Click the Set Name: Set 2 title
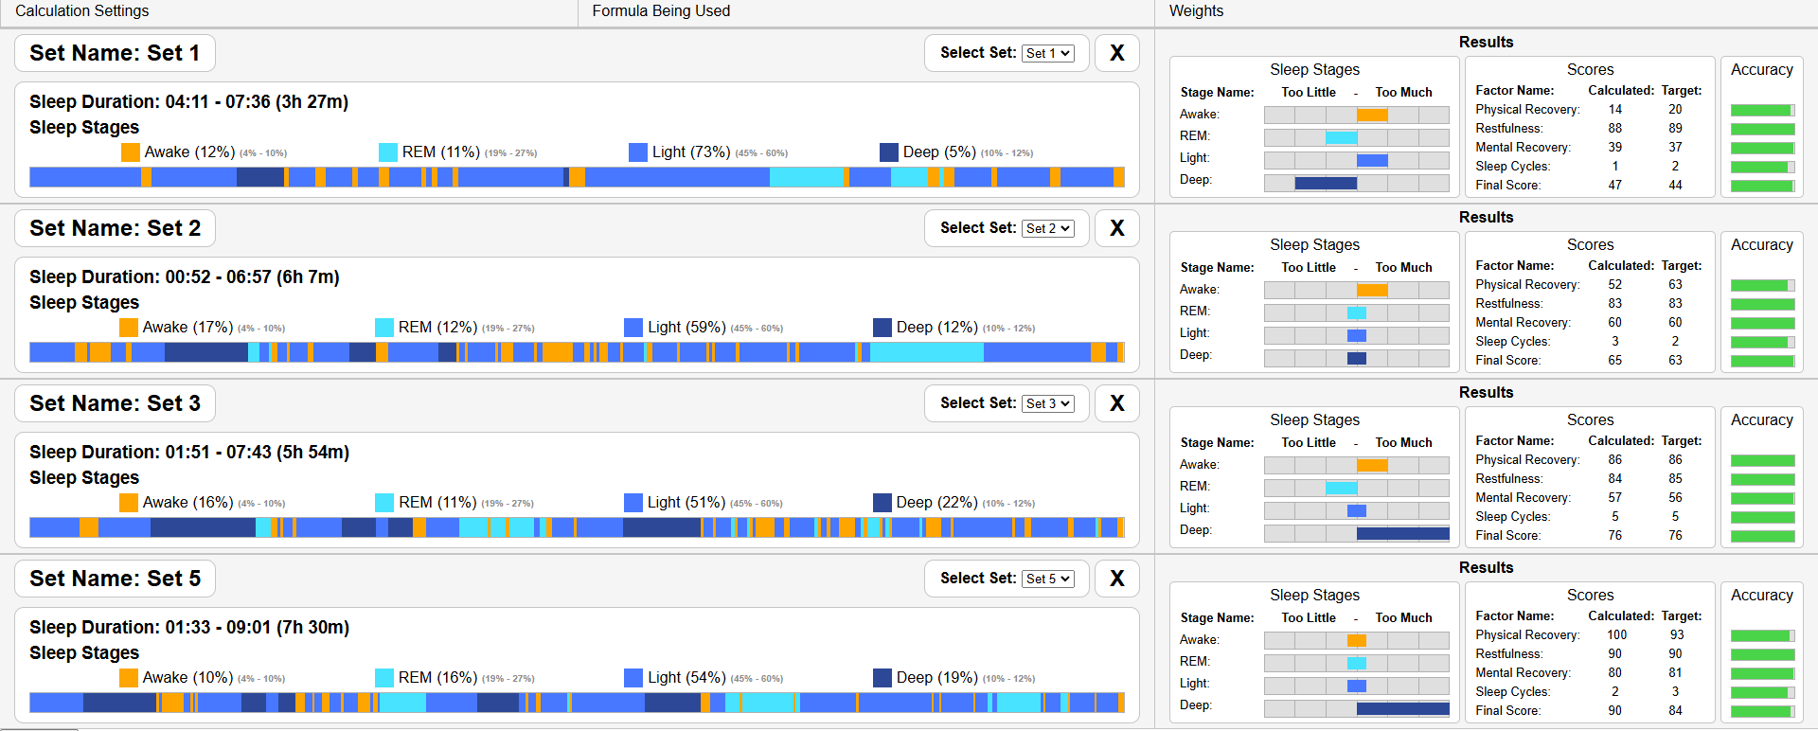The height and width of the screenshot is (731, 1818). tap(115, 228)
